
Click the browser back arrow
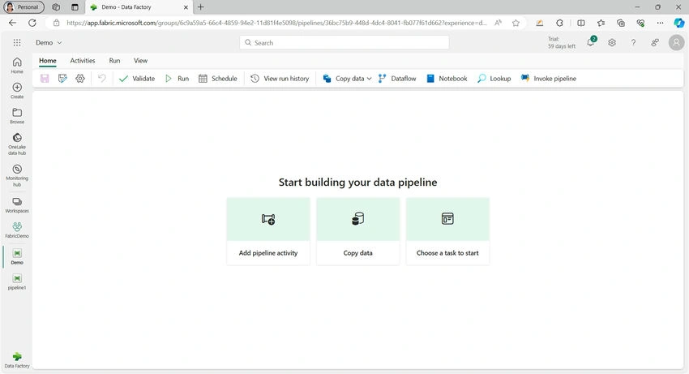[x=12, y=23]
